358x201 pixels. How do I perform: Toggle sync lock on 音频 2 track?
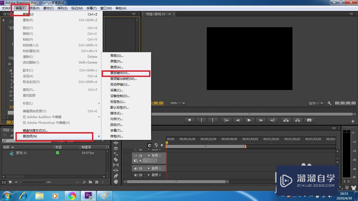tap(140, 175)
